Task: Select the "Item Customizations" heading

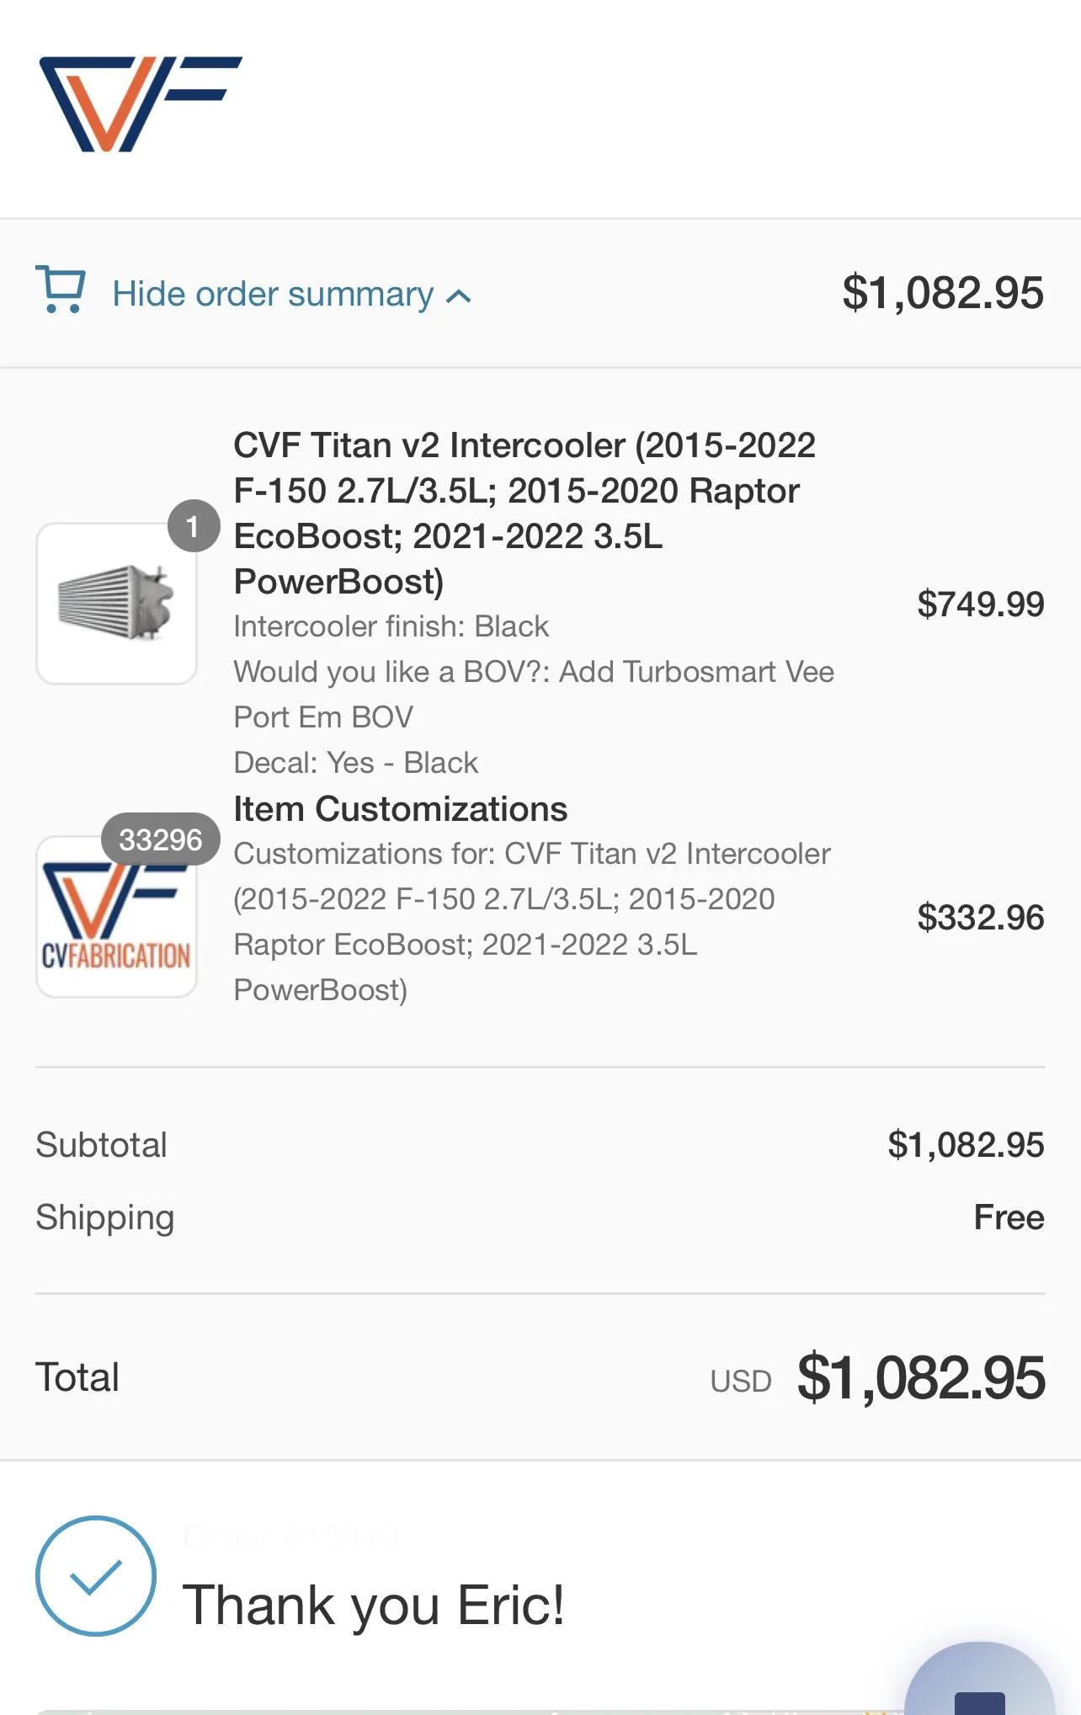Action: [x=400, y=809]
